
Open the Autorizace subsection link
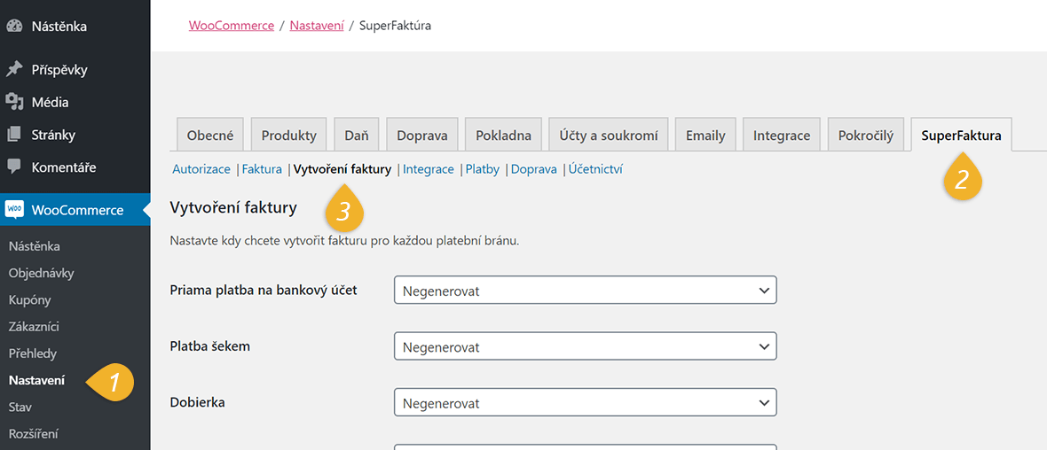coord(201,169)
